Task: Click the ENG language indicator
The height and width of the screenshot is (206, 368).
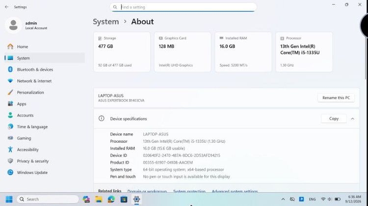Action: tap(312, 199)
